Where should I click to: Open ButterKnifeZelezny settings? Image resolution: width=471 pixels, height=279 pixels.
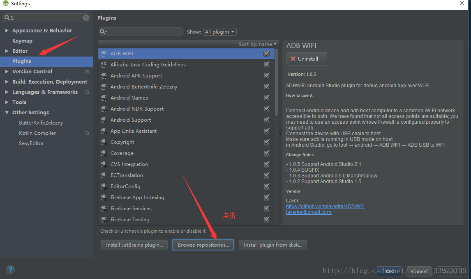point(41,123)
